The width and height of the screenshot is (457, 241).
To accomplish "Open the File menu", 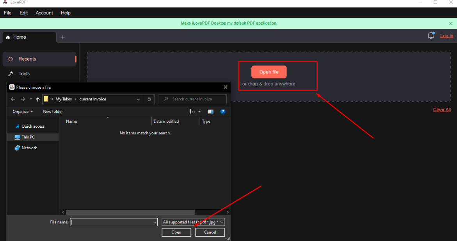I will pos(7,13).
